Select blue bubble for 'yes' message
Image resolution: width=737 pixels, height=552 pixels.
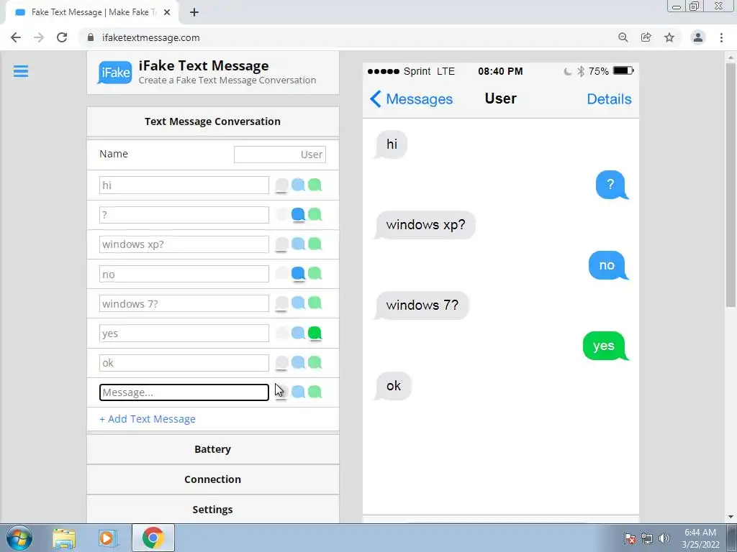tap(298, 333)
